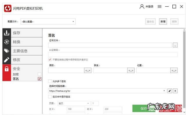Click the green 保存 button
The width and height of the screenshot is (186, 115).
[x=144, y=108]
